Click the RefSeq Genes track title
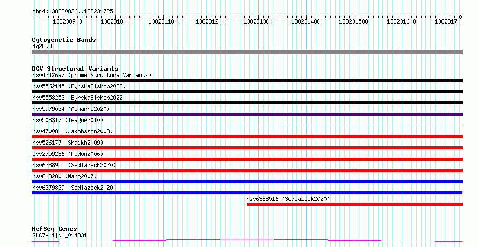Viewport: 478px width, 247px height. pos(54,229)
